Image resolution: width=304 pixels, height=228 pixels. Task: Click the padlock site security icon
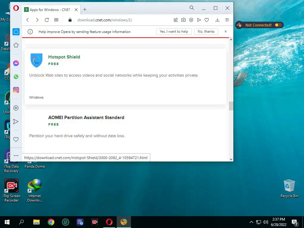(70, 20)
